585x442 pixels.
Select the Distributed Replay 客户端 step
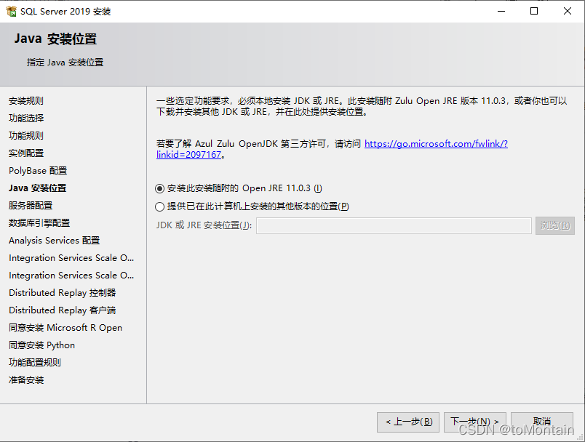(63, 310)
